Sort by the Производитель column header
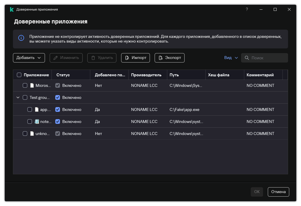Viewport: 301px width, 206px height. pyautogui.click(x=146, y=75)
